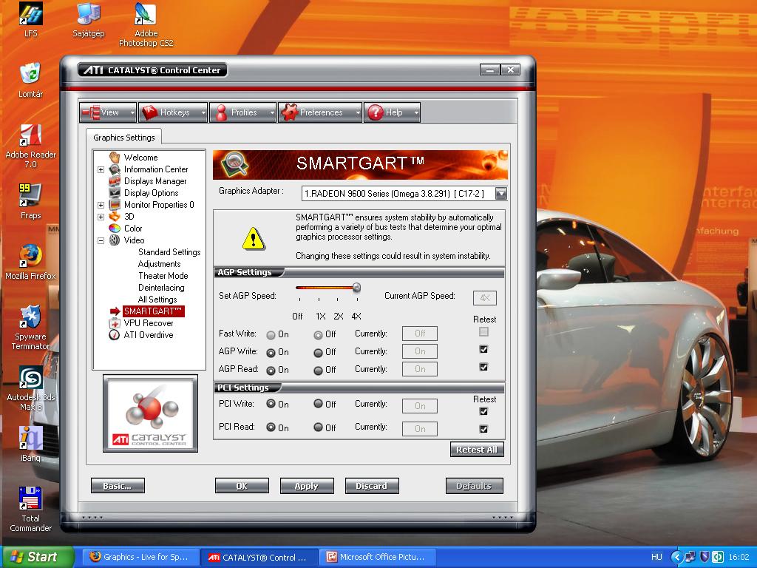The width and height of the screenshot is (757, 568).
Task: Click the OK button
Action: click(242, 486)
